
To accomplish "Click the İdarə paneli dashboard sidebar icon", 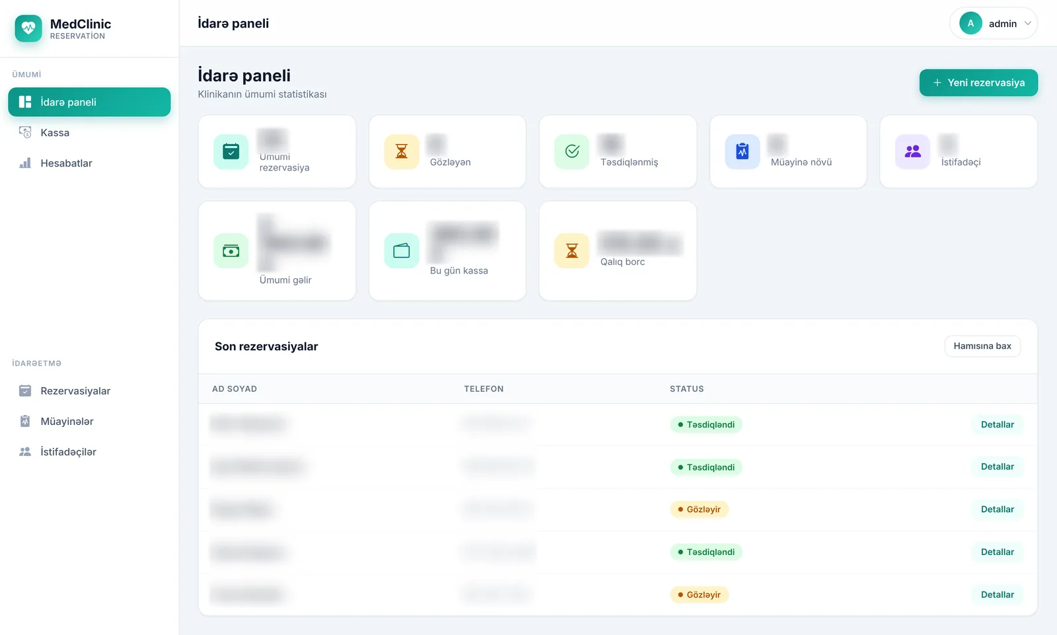I will (25, 102).
